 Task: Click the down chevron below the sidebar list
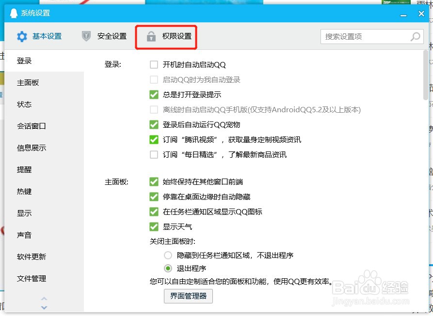click(x=44, y=307)
